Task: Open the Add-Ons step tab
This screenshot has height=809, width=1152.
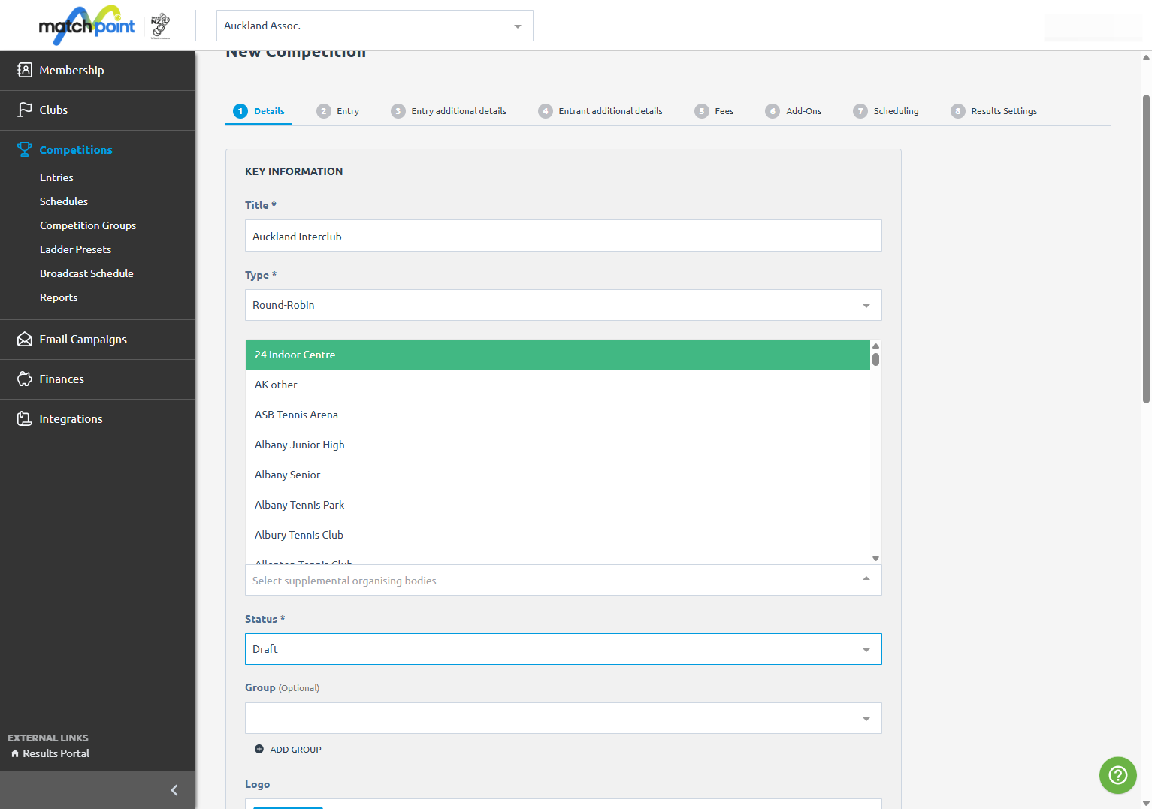Action: pos(794,111)
